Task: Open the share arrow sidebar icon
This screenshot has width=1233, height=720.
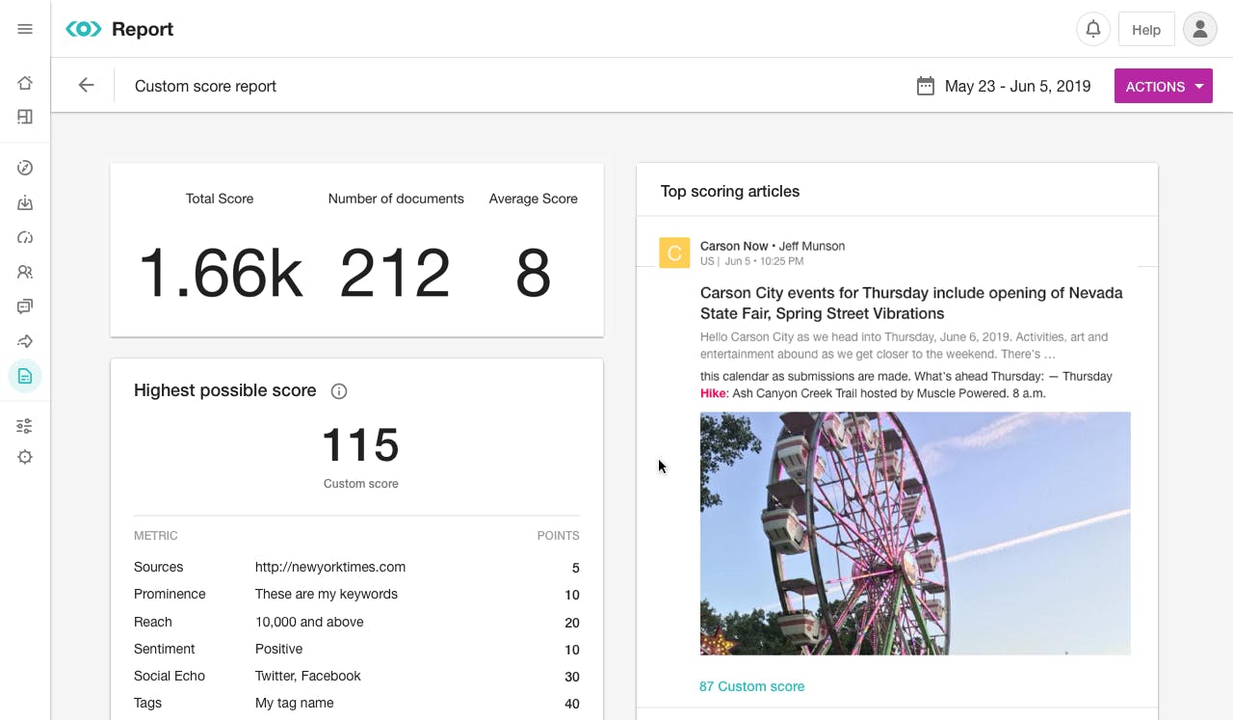Action: click(25, 341)
